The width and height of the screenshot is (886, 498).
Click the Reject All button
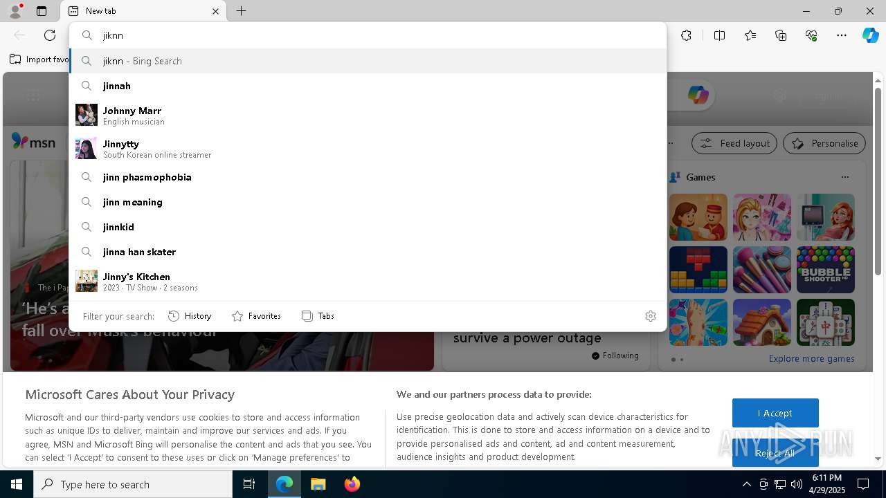775,453
